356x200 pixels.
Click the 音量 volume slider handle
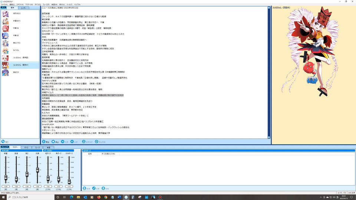click(6, 178)
